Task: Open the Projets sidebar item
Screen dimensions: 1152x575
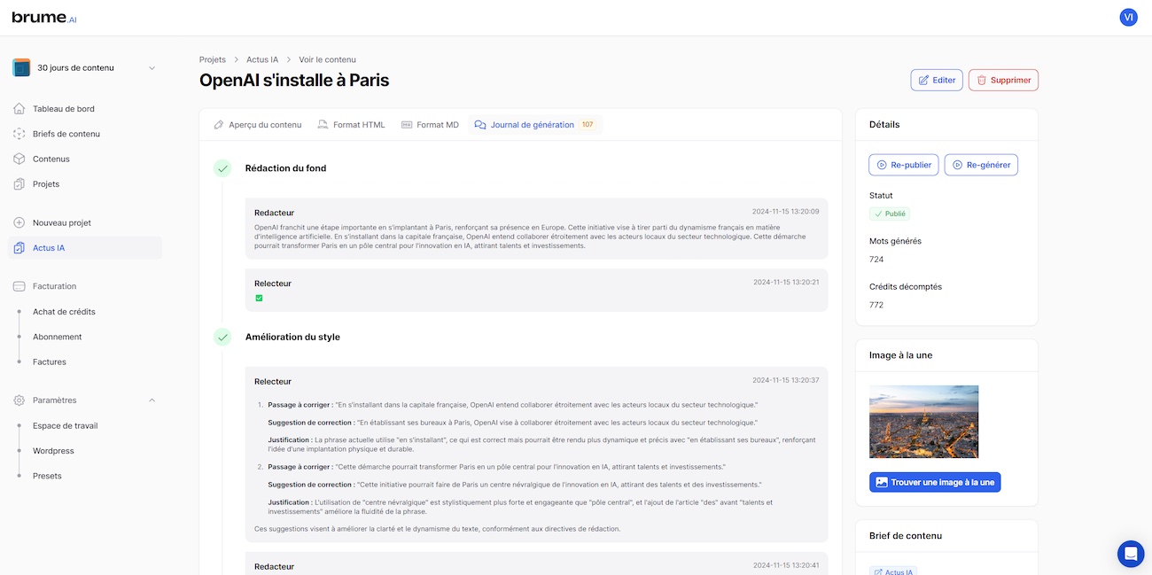Action: click(x=46, y=184)
